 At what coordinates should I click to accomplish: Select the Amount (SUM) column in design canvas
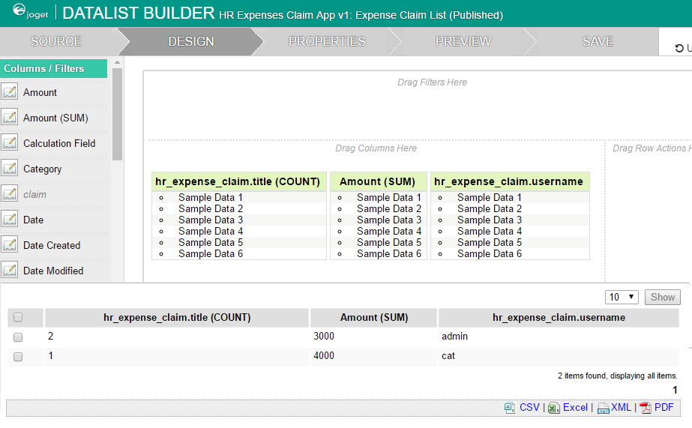(378, 181)
